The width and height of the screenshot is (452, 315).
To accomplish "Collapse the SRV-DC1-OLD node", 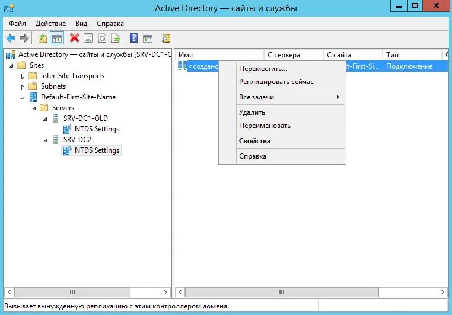I will click(45, 119).
